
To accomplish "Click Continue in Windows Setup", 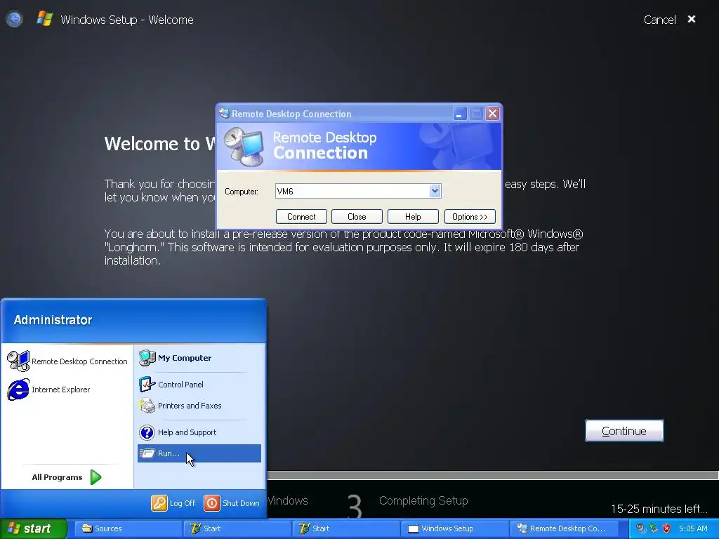I will [624, 431].
